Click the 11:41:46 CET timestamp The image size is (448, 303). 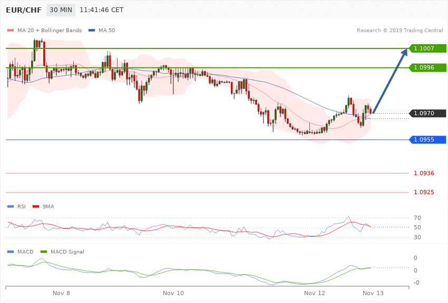coord(101,10)
